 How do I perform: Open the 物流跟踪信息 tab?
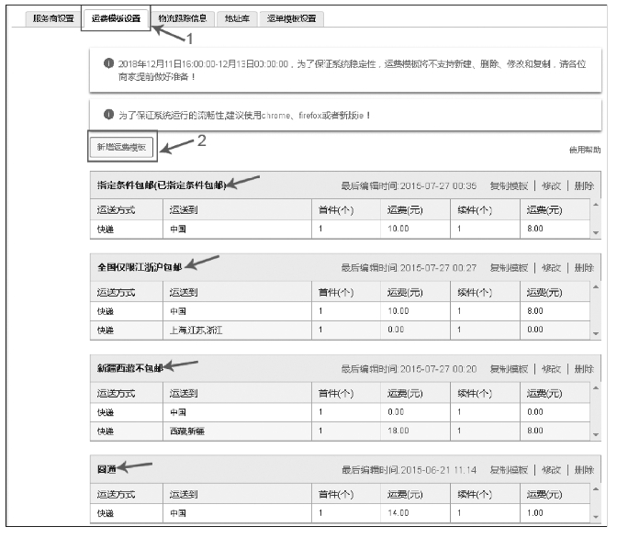click(182, 18)
